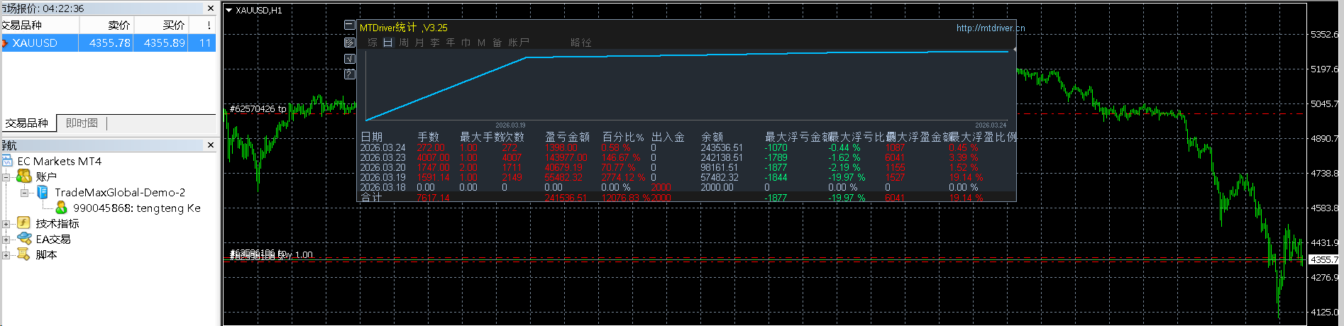This screenshot has width=1344, height=326.
Task: Select the 年 yearly tab in MTDriver
Action: (x=451, y=43)
